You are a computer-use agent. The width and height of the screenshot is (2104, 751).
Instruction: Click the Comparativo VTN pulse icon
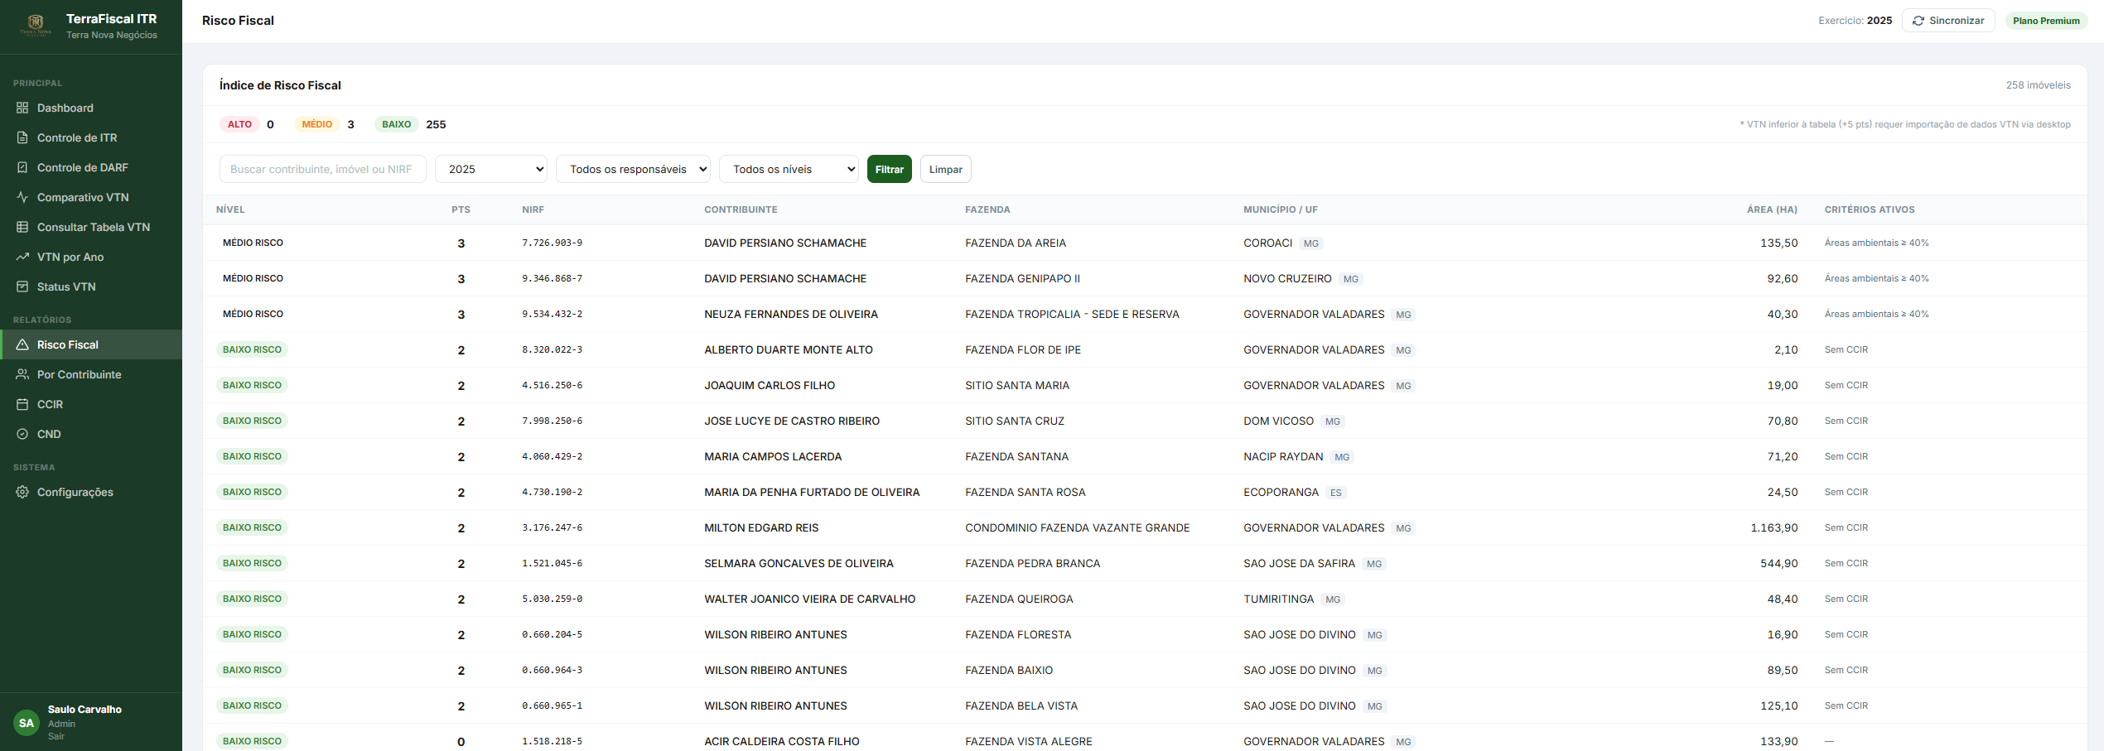22,197
